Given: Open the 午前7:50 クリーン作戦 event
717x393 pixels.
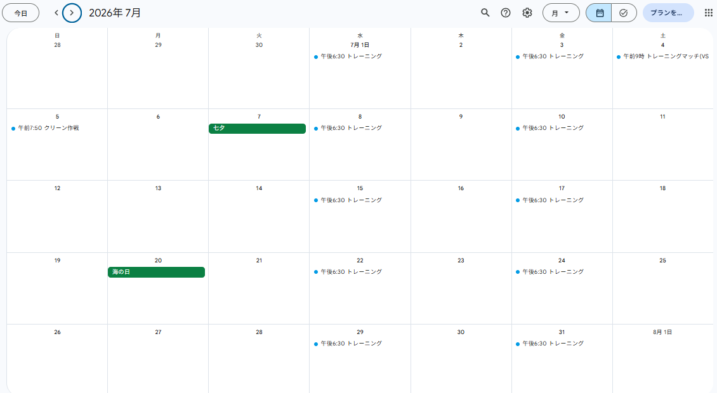Looking at the screenshot, I should [45, 129].
